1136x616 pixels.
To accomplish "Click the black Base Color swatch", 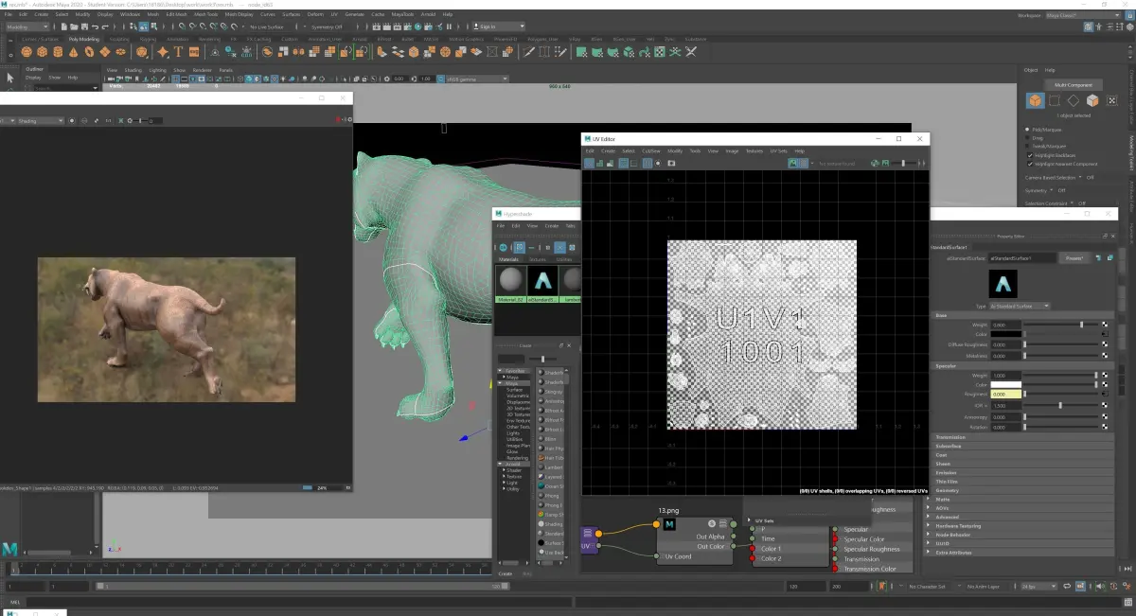I will point(1004,334).
